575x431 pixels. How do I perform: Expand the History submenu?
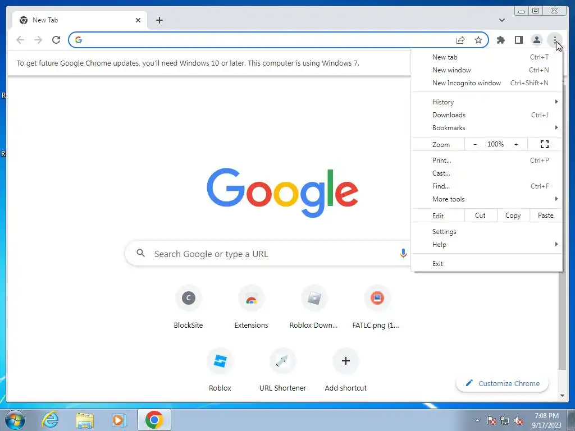487,102
